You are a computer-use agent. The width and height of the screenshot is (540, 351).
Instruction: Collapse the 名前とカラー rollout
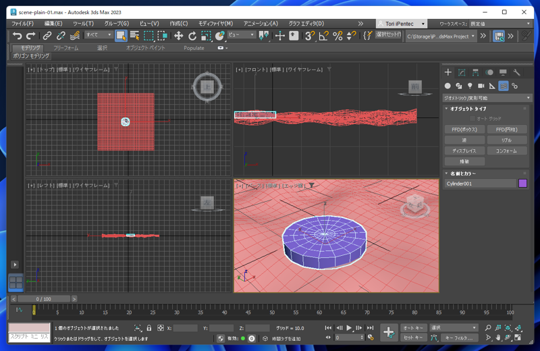click(463, 173)
